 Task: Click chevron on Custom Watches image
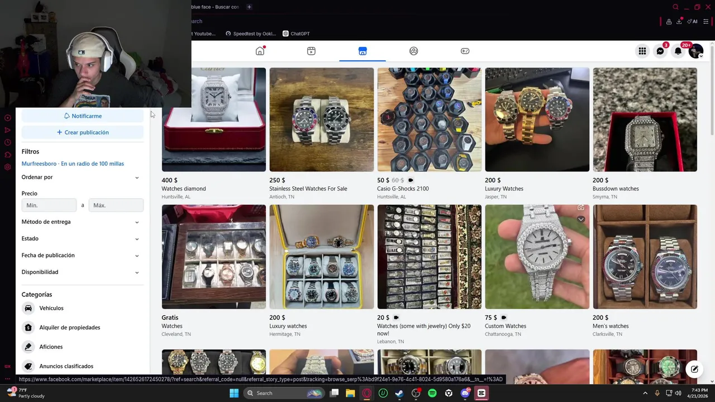(x=581, y=219)
